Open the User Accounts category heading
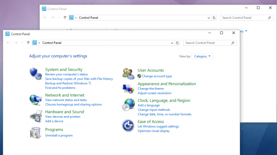The width and height of the screenshot is (277, 155). [151, 70]
